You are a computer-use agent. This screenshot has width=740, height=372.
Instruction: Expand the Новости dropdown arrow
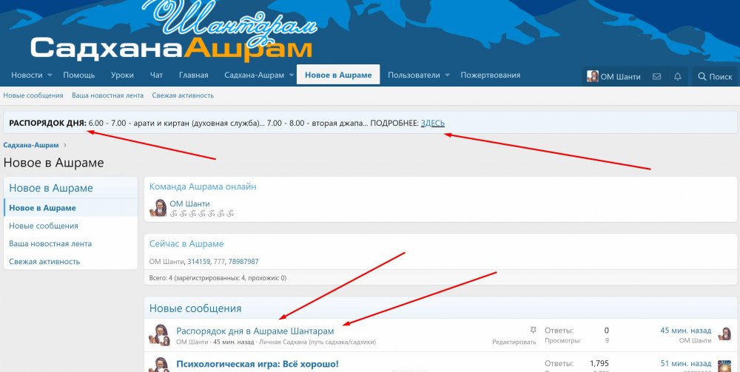(x=50, y=75)
